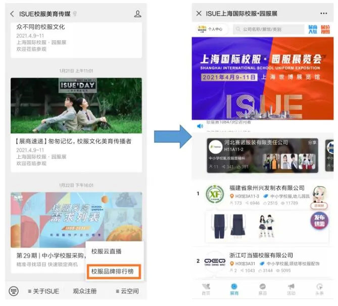Switch to keyboard input icon
Screen dimensions: 338x306
[x=14, y=291]
